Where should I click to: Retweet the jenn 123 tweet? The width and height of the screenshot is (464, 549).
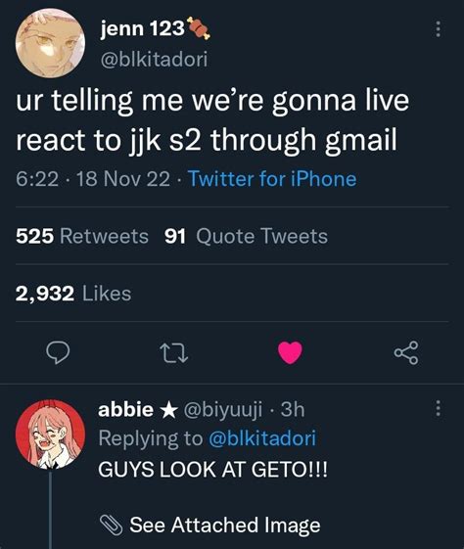[174, 353]
